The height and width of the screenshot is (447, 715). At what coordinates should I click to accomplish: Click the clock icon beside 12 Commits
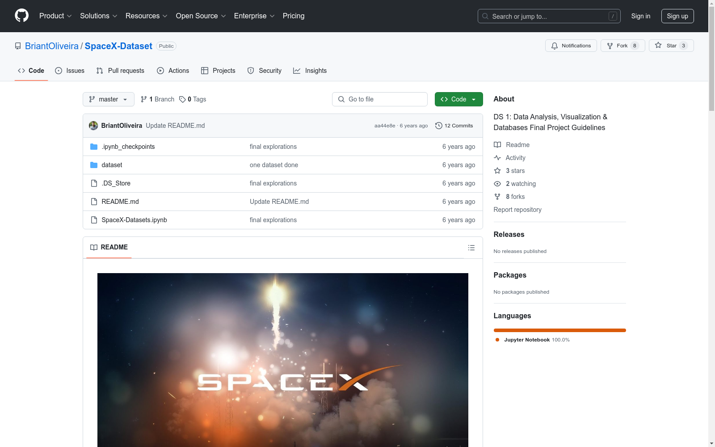[439, 126]
